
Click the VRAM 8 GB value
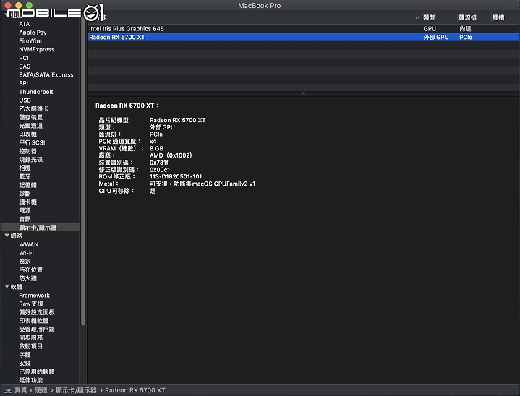(x=156, y=148)
